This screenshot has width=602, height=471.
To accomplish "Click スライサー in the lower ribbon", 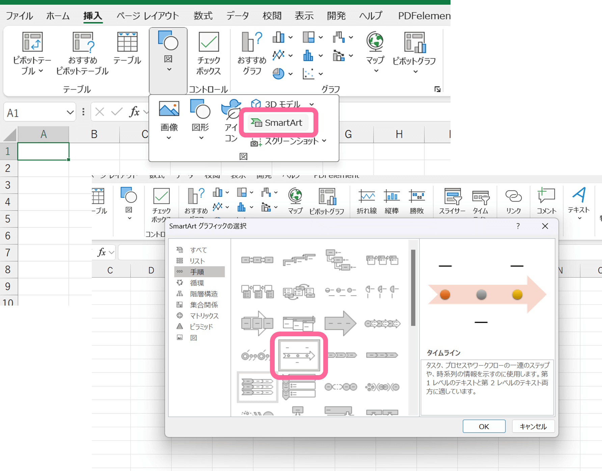I will [452, 201].
